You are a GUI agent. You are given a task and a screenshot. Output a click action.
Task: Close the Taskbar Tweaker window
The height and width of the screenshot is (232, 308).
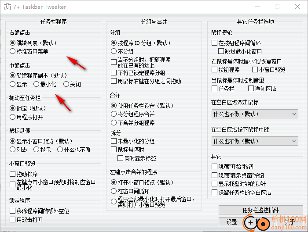click(x=297, y=7)
